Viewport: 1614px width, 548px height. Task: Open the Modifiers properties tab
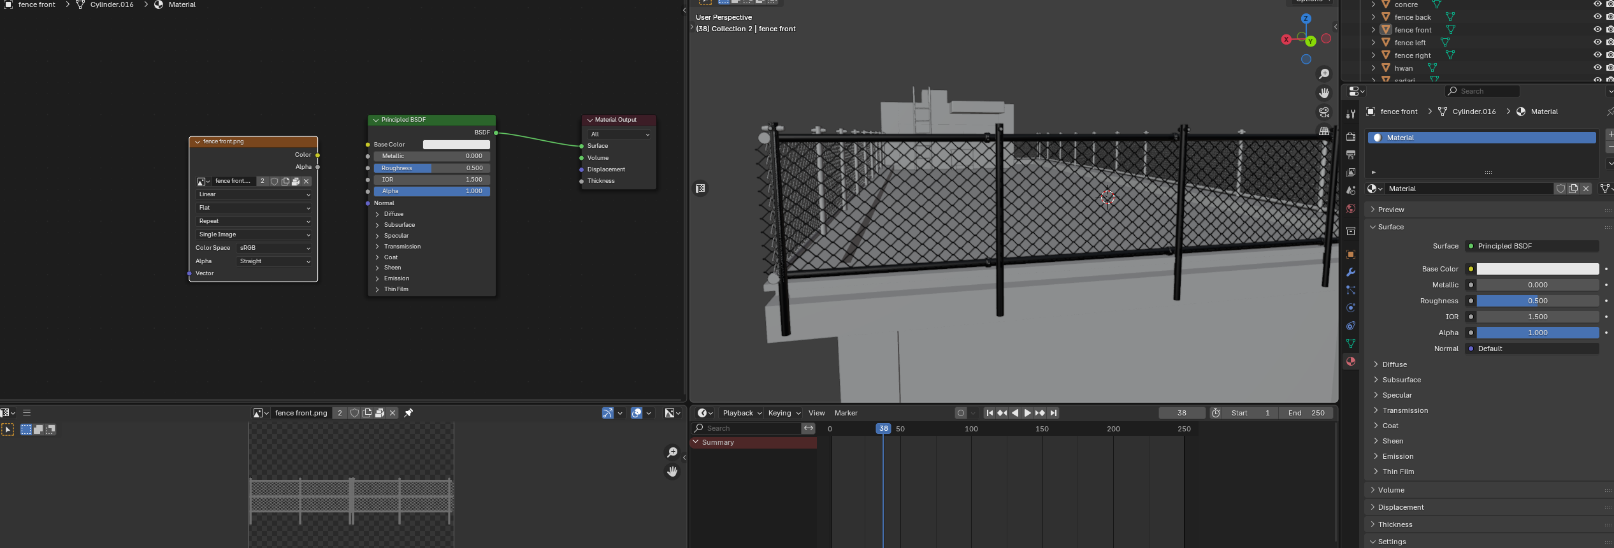(1350, 272)
